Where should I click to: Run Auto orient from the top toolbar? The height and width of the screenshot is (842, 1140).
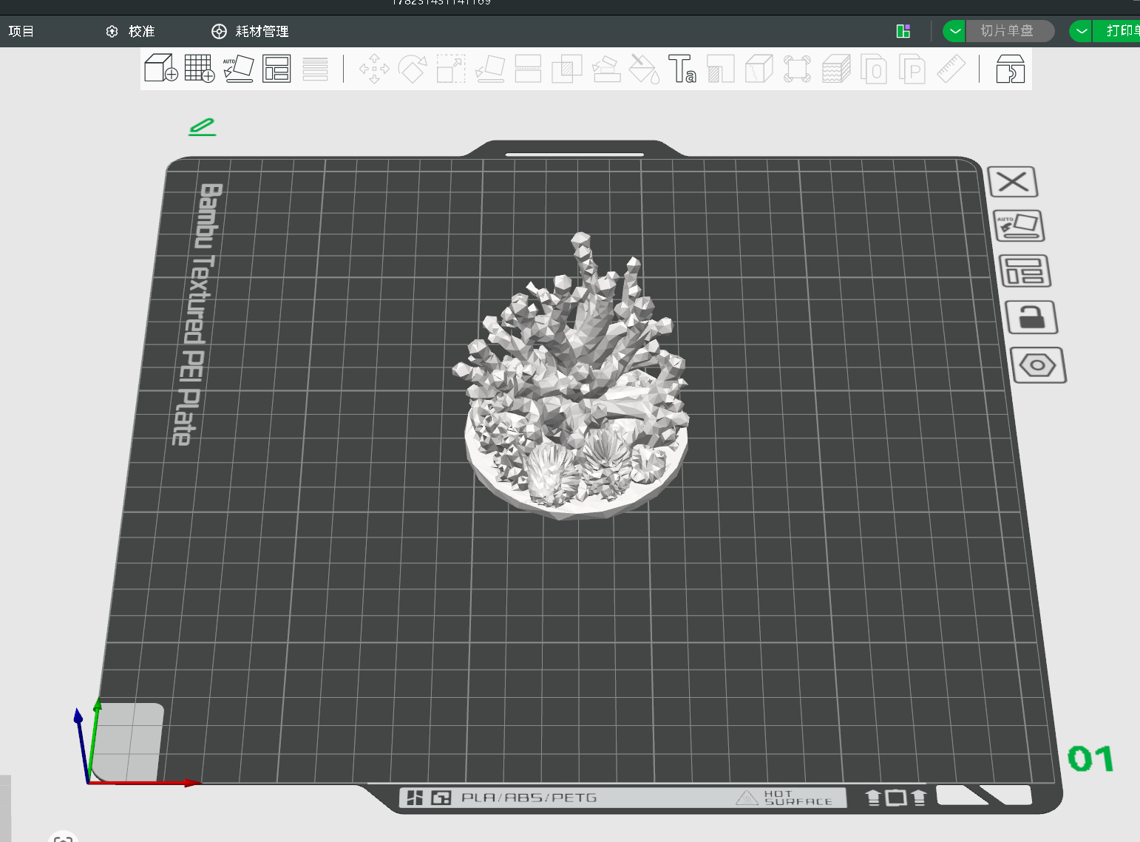click(238, 69)
